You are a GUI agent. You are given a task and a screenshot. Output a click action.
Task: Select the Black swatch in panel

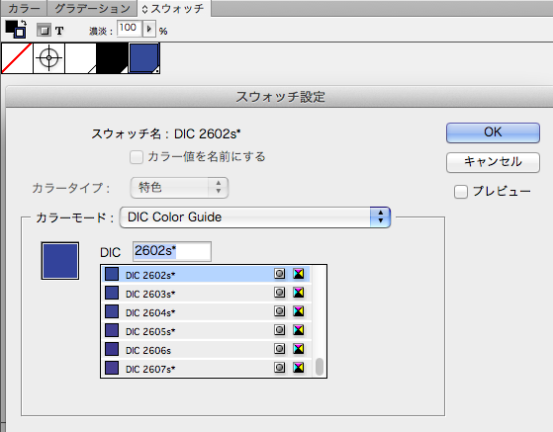(113, 58)
